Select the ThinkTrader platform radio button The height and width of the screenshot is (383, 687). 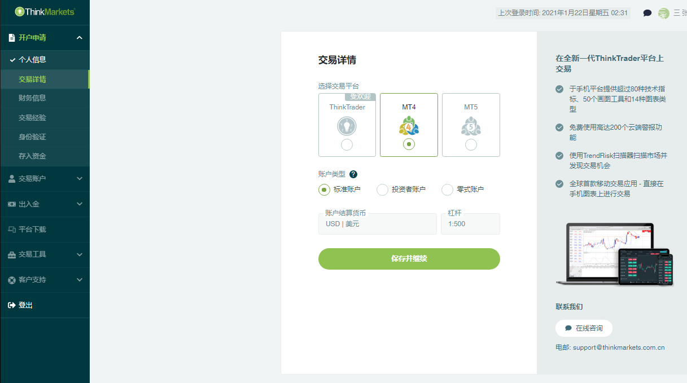347,145
